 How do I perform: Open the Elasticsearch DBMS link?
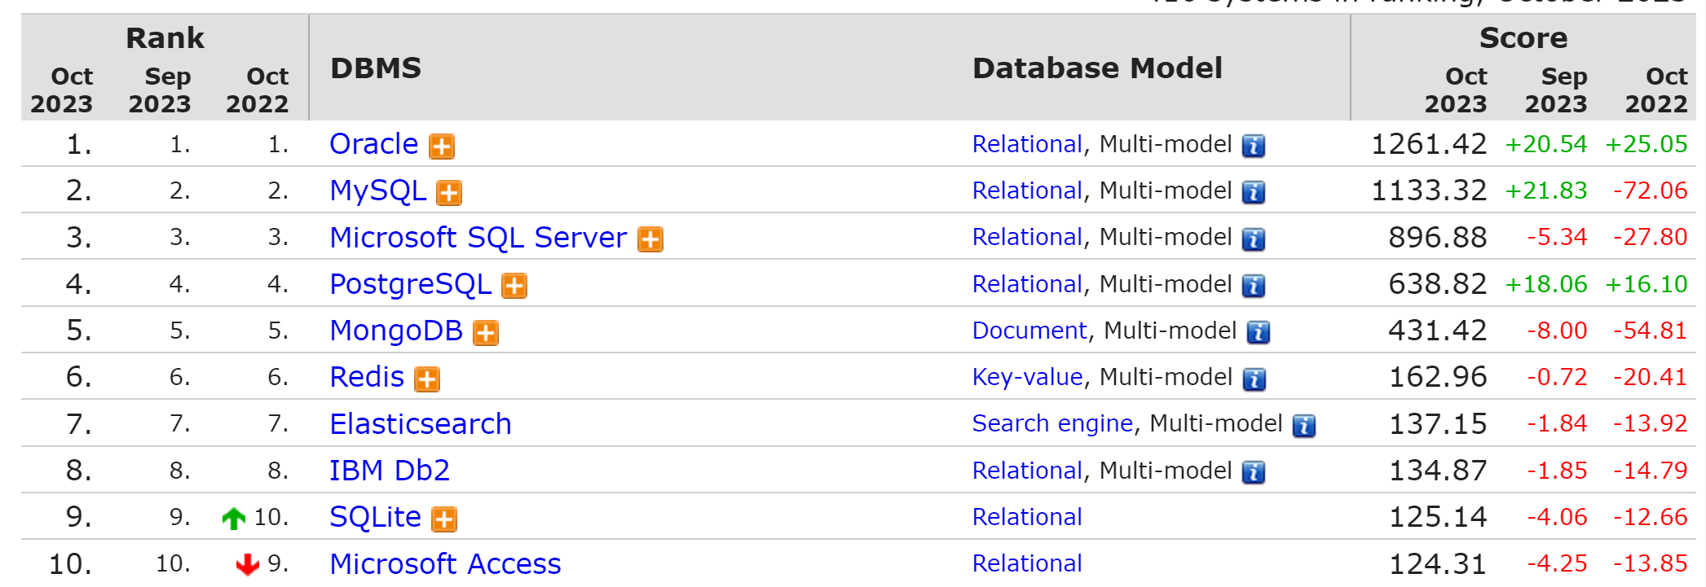pos(420,424)
